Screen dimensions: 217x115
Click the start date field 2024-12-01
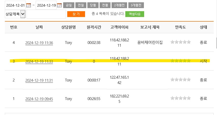pos(15,5)
